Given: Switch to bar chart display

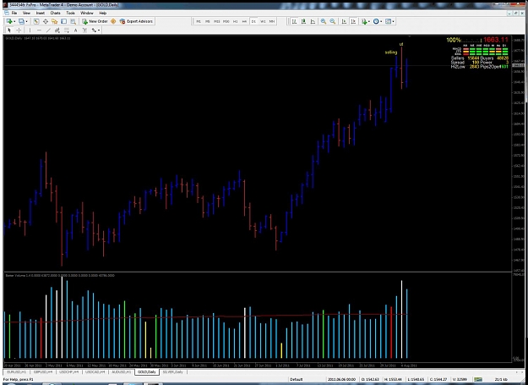Looking at the screenshot, I should (294, 21).
